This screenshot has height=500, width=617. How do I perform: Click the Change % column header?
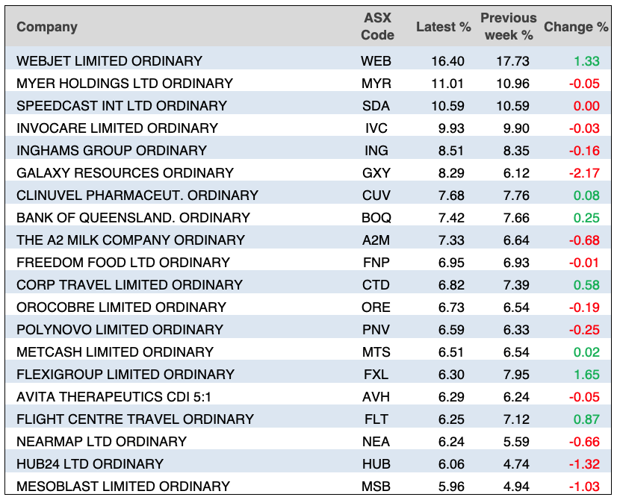576,27
